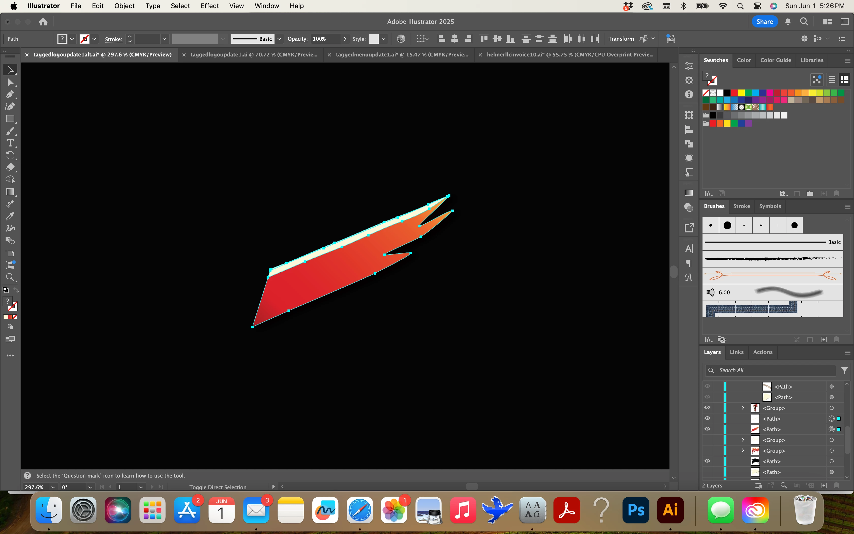
Task: Open the Effect menu
Action: click(x=210, y=6)
